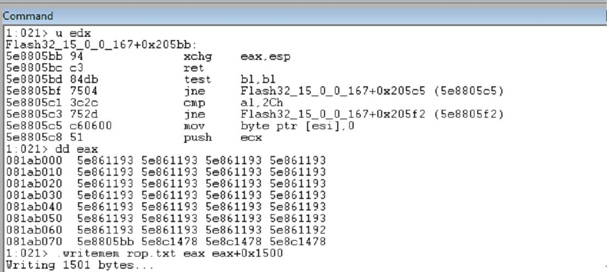Viewport: 609px width, 272px height.
Task: Click value 5e8805bb in row 081ab070
Action: (105, 242)
